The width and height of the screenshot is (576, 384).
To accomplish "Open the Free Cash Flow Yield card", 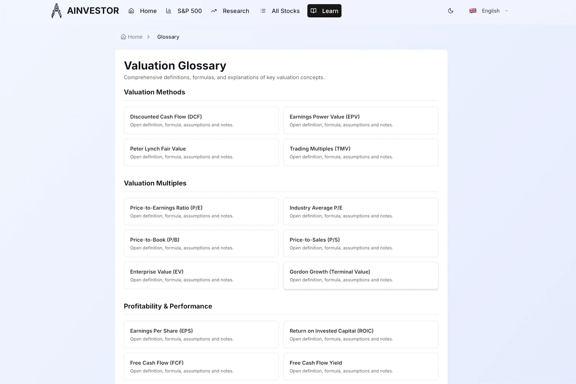I will tap(361, 367).
